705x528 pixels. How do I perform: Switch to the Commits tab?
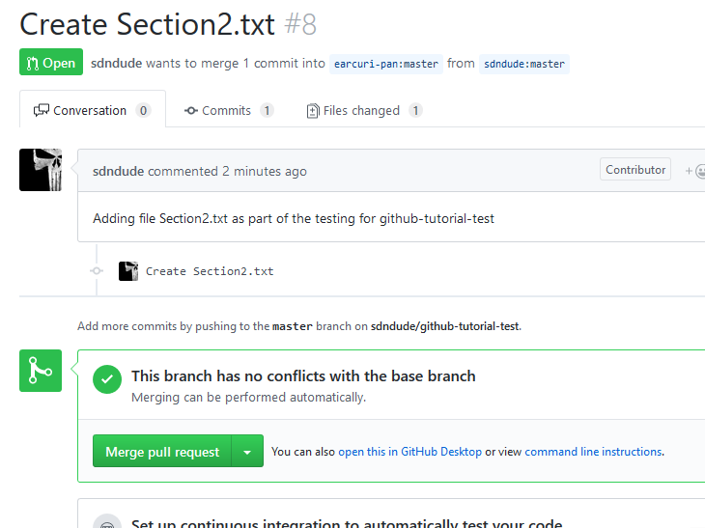click(229, 111)
